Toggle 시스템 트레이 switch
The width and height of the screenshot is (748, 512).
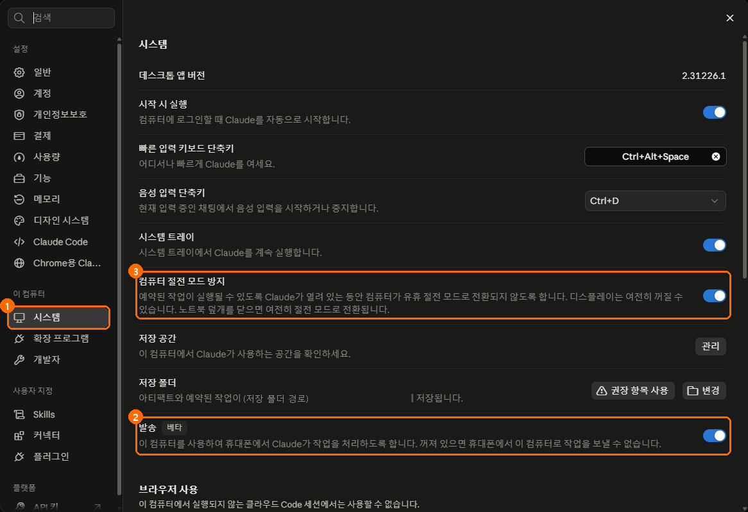point(714,245)
